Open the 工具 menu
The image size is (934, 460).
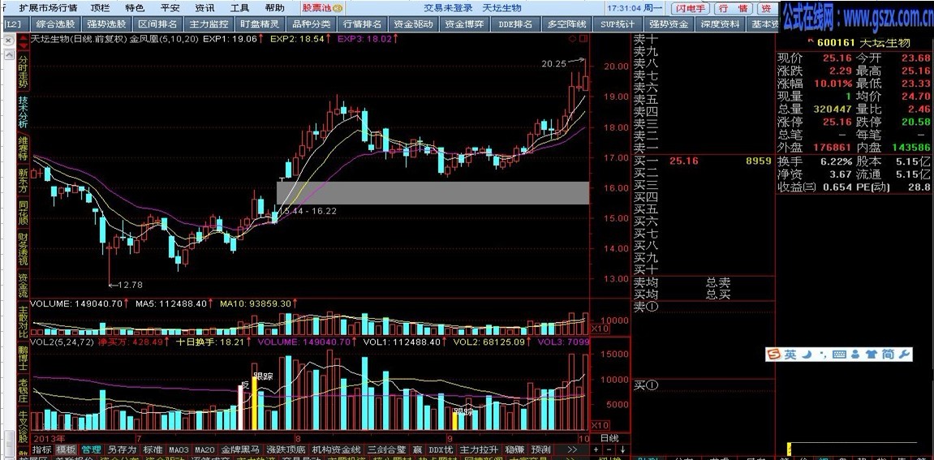point(239,8)
